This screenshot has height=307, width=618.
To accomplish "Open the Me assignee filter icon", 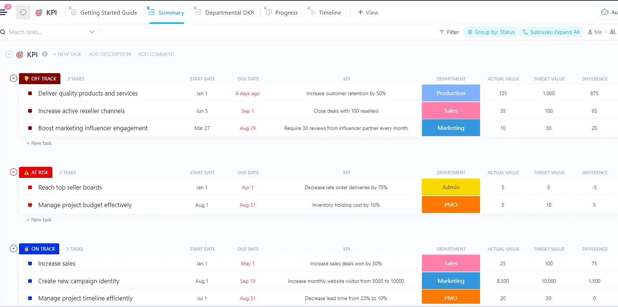I will click(590, 32).
